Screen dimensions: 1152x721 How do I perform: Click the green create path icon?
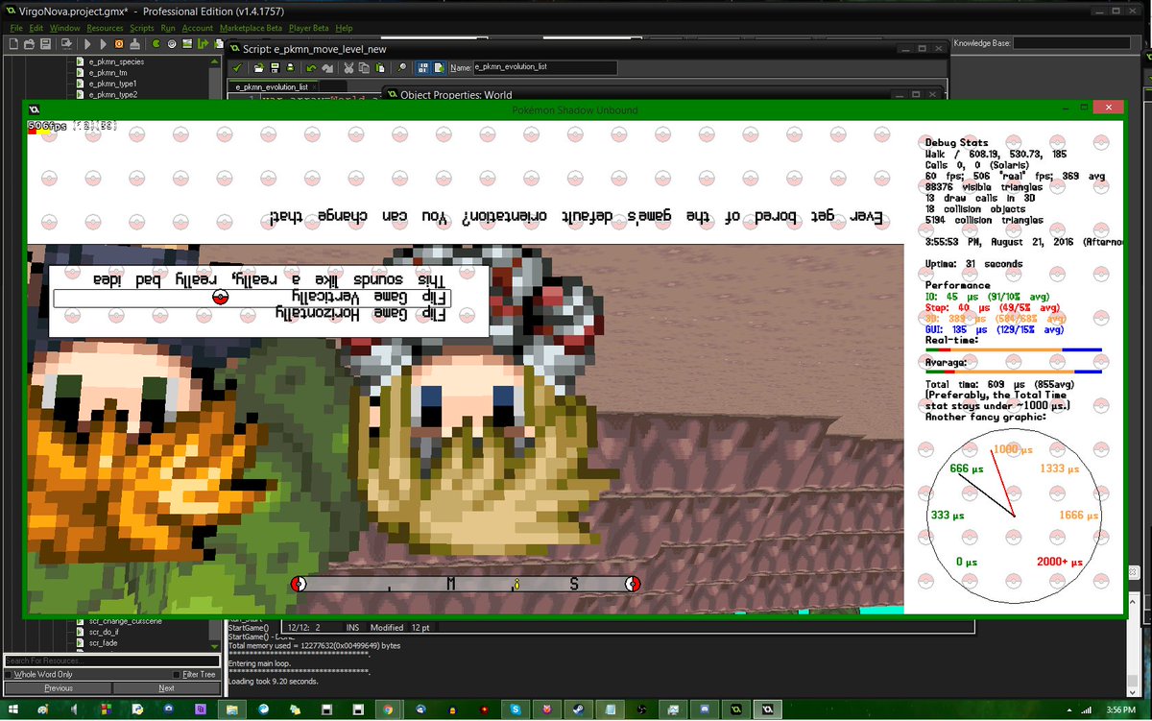(203, 43)
